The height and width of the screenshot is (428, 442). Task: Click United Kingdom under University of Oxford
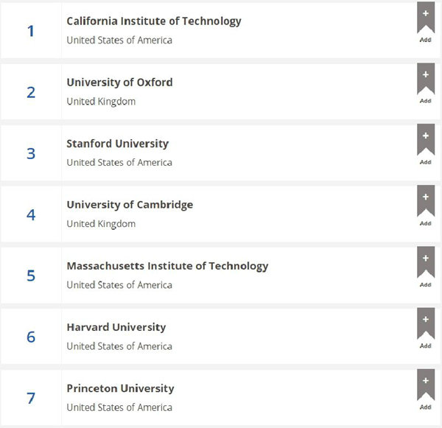point(101,102)
